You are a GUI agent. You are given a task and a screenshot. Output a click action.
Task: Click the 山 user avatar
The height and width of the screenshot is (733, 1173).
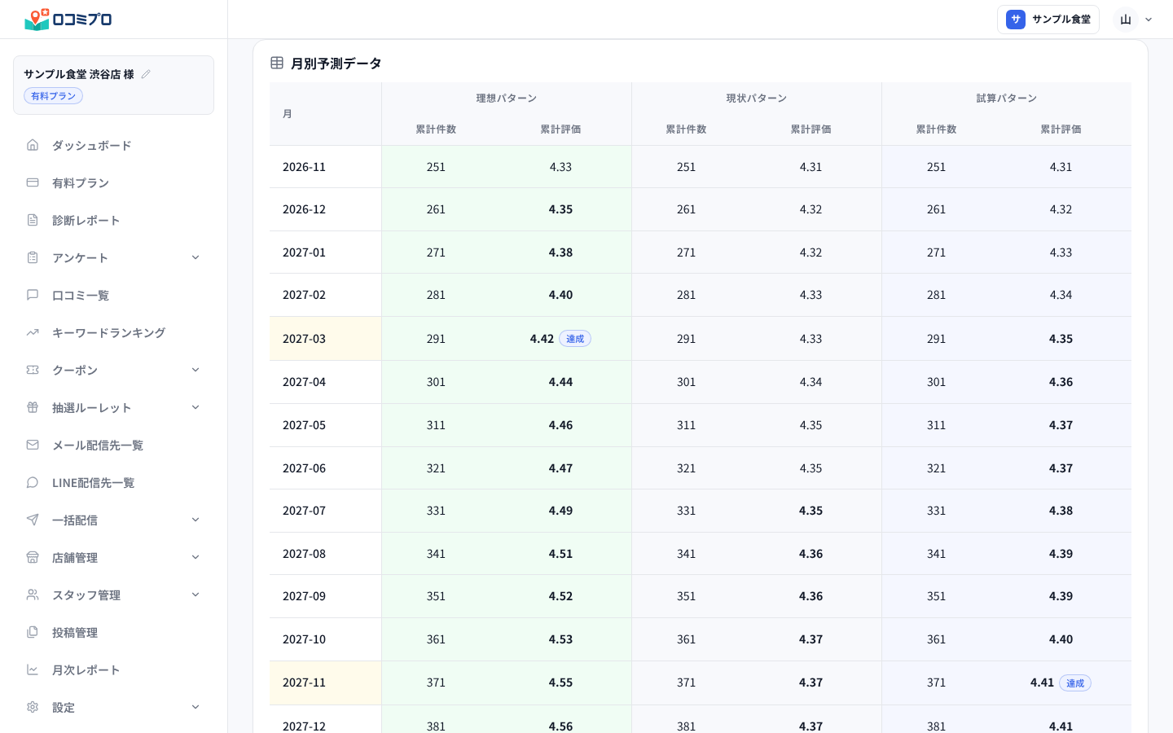[x=1126, y=20]
